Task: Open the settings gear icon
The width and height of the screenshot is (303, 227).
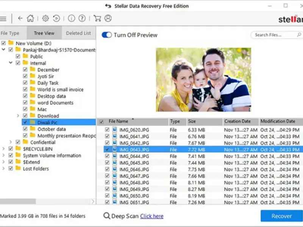Action: (45, 18)
